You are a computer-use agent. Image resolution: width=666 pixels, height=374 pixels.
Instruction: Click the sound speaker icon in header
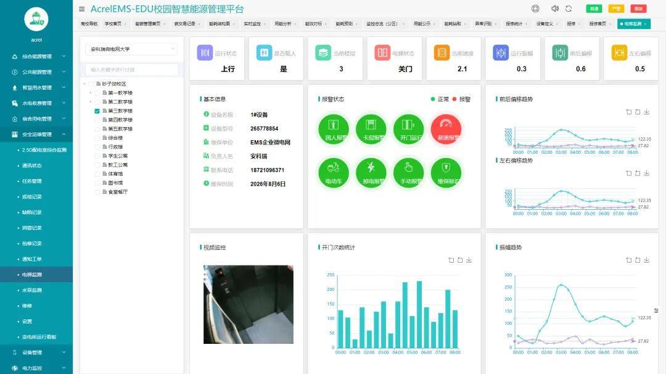point(555,9)
